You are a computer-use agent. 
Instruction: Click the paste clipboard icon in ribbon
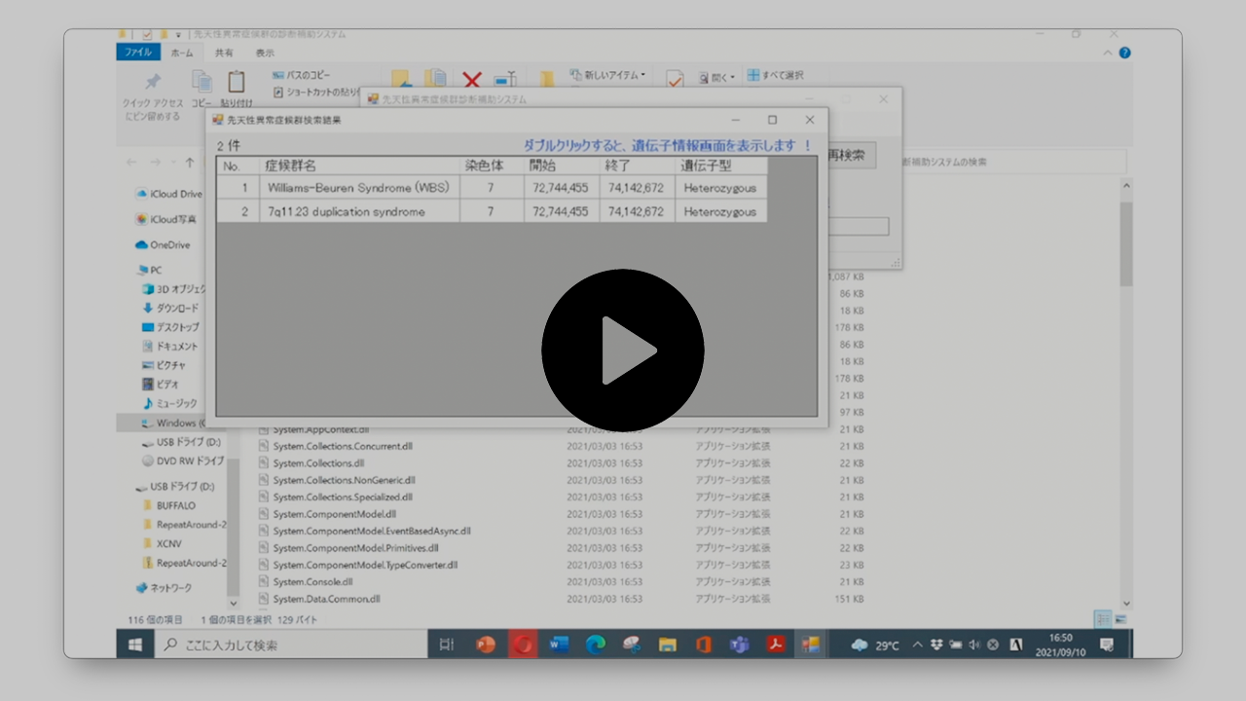coord(236,84)
